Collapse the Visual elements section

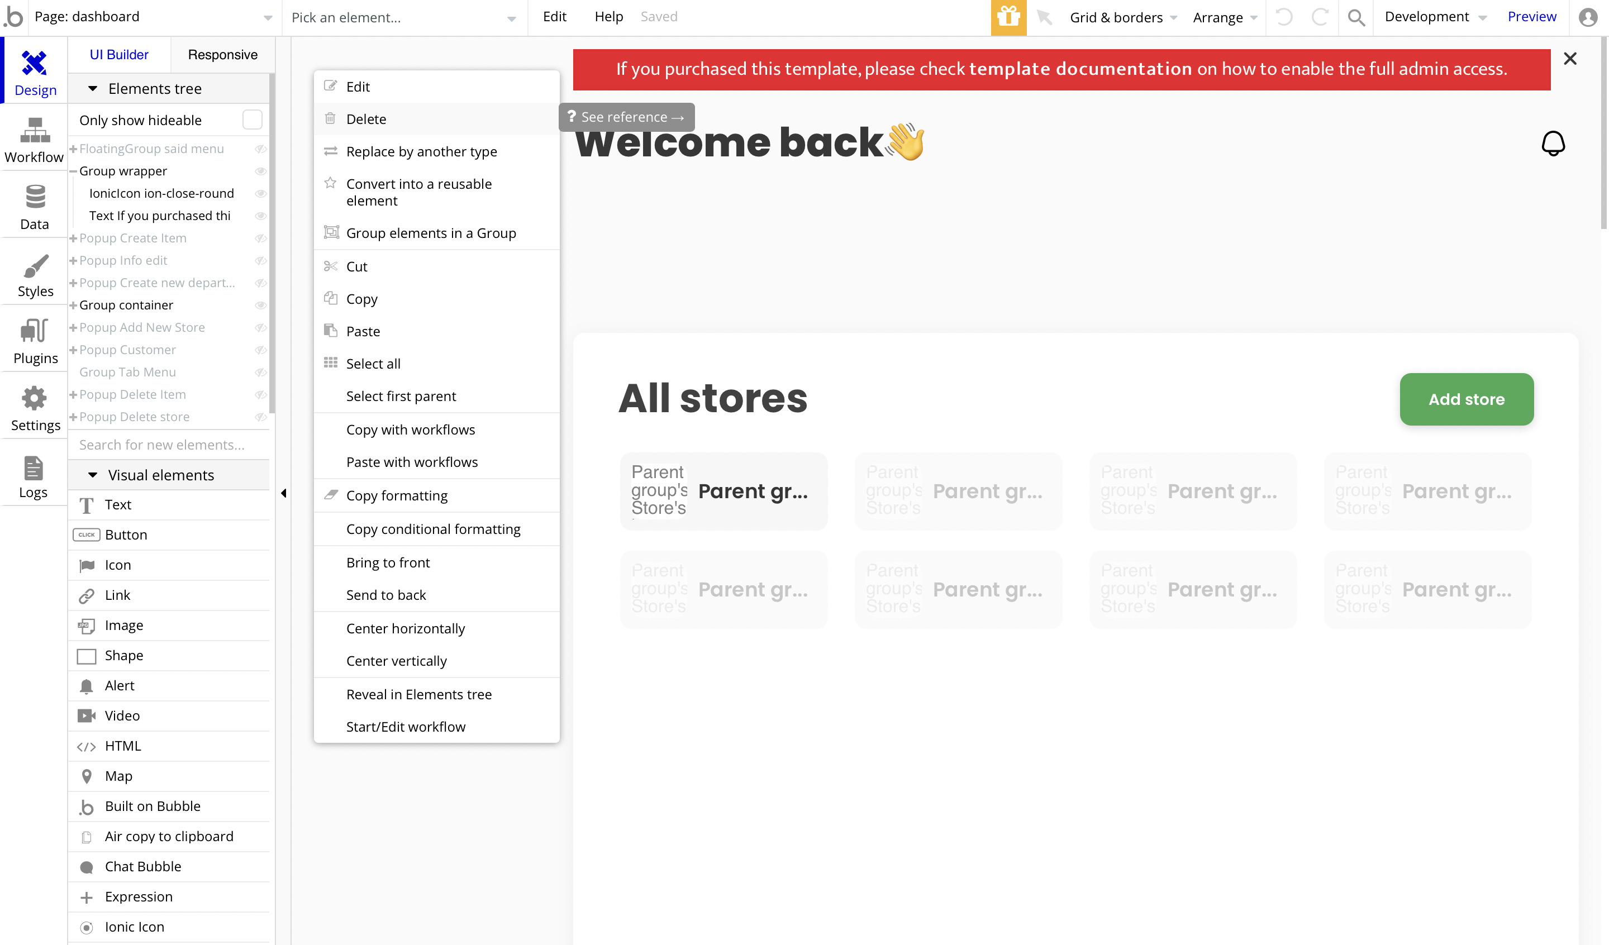(x=93, y=475)
